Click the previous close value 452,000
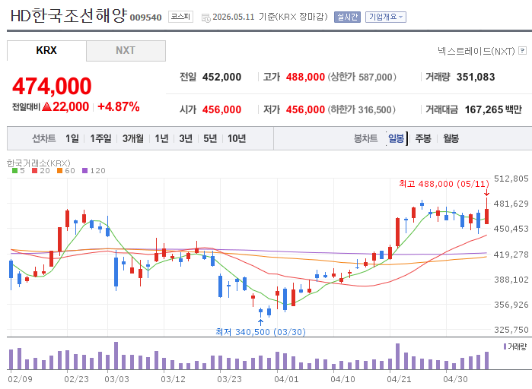 (x=221, y=77)
